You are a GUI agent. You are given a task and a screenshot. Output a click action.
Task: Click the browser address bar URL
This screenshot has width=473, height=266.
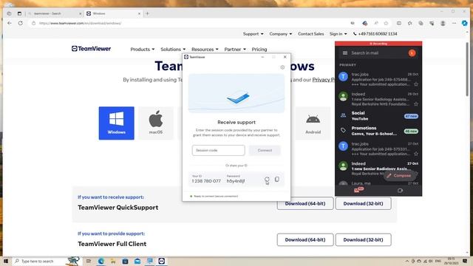(x=81, y=23)
